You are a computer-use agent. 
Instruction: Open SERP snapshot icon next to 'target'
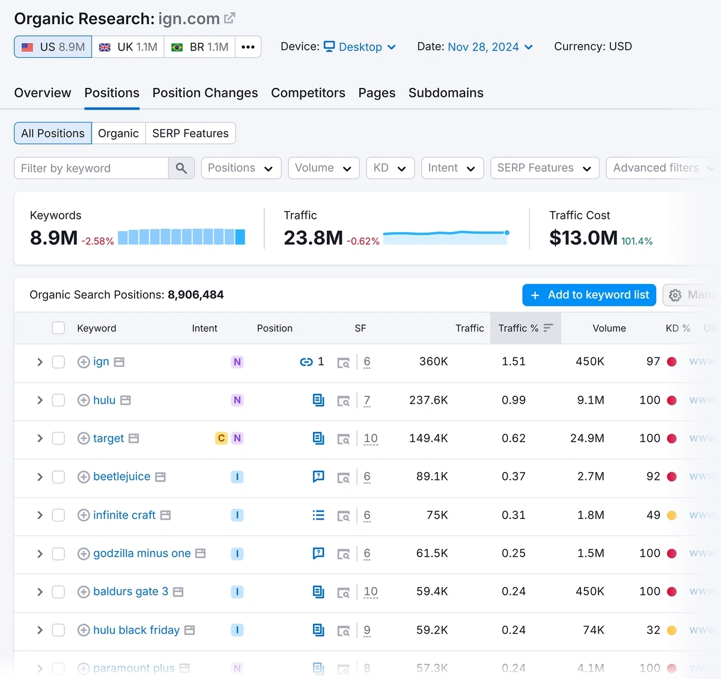click(133, 438)
